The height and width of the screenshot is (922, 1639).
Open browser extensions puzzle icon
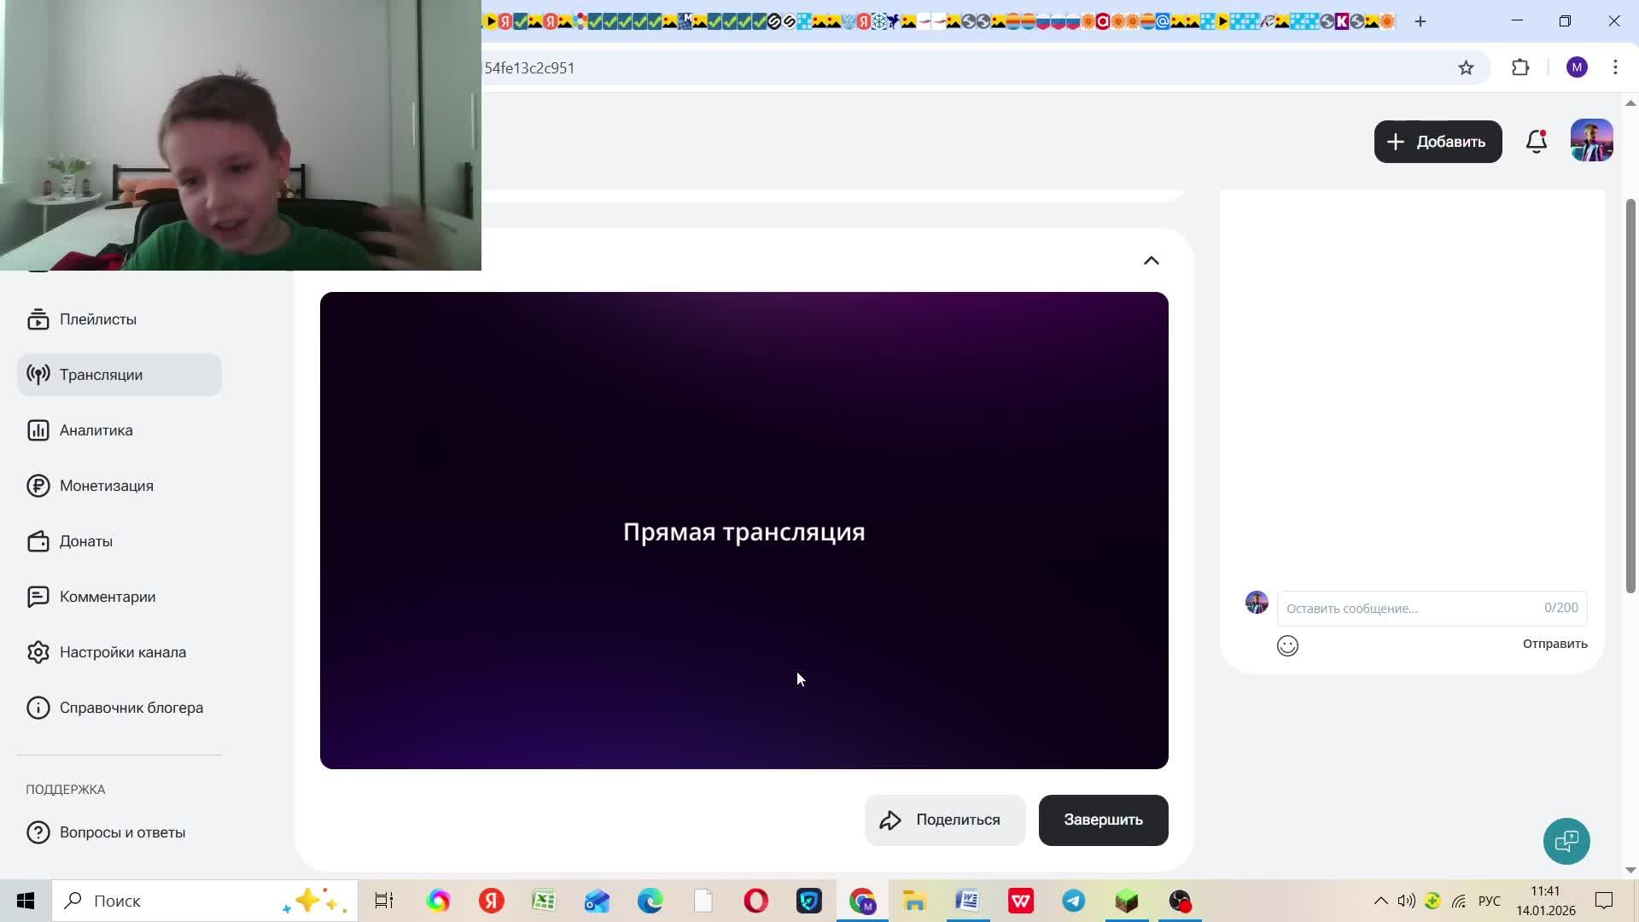1520,68
